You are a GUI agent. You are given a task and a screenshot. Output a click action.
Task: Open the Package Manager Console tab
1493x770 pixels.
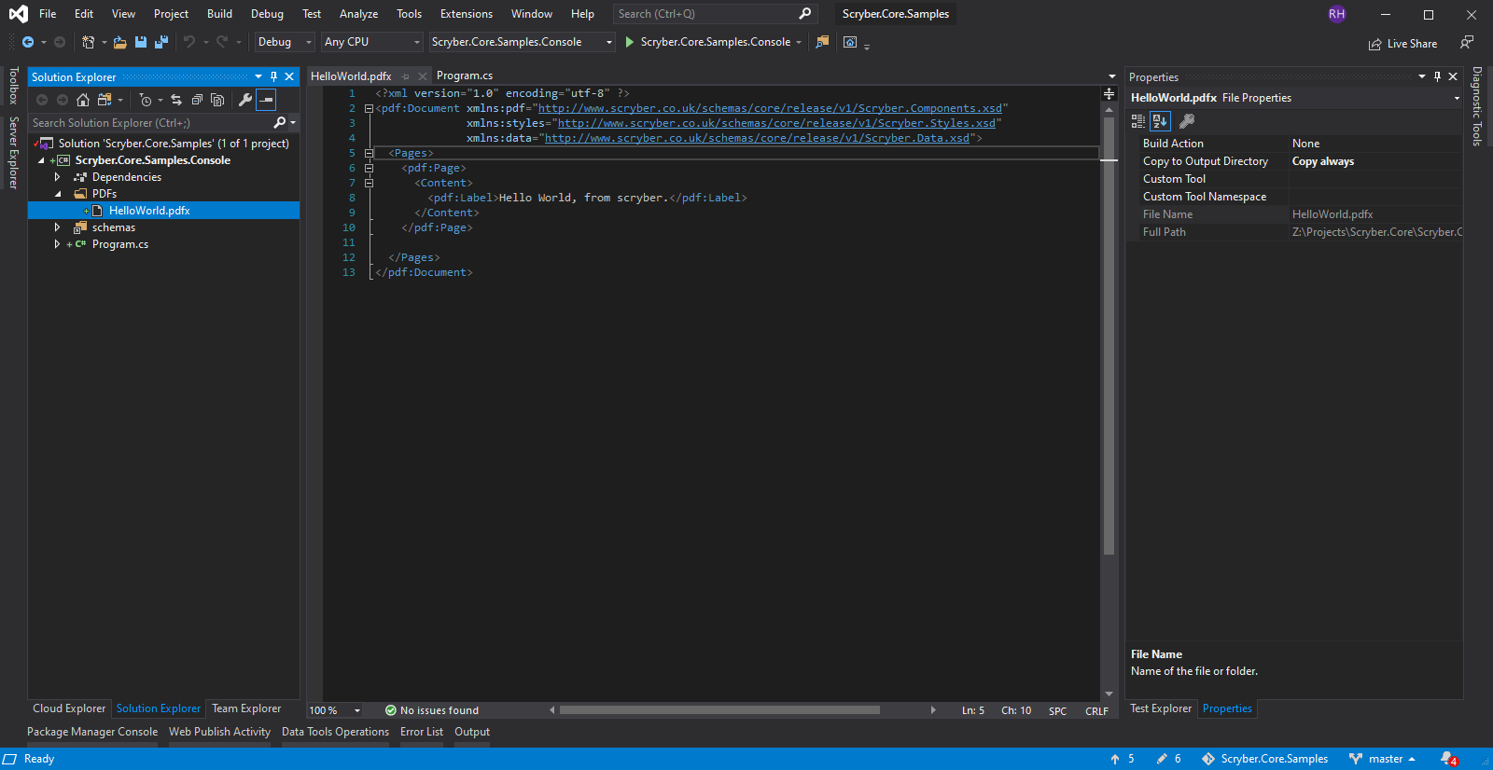click(x=92, y=732)
